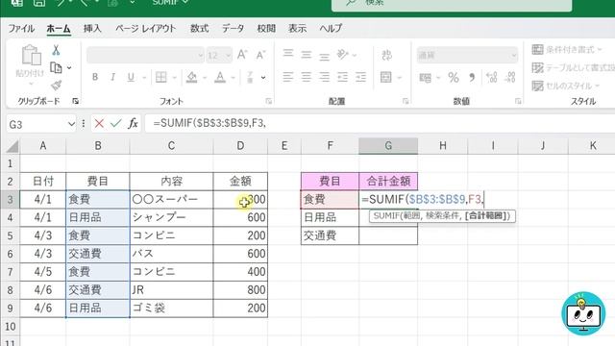
Task: Click the Top Align icon
Action: click(x=288, y=54)
